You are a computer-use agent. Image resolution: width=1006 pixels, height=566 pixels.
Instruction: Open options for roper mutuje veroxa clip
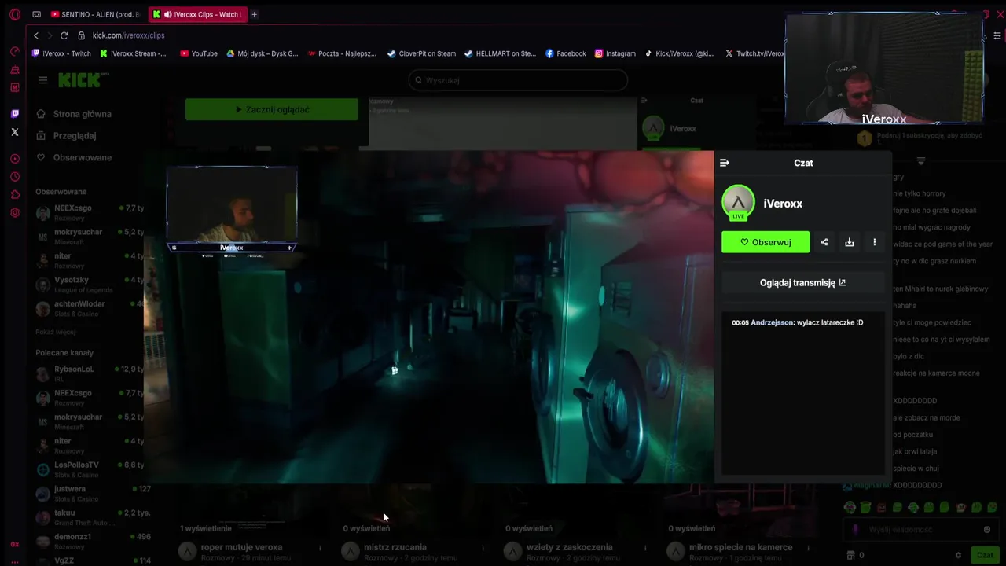point(320,548)
